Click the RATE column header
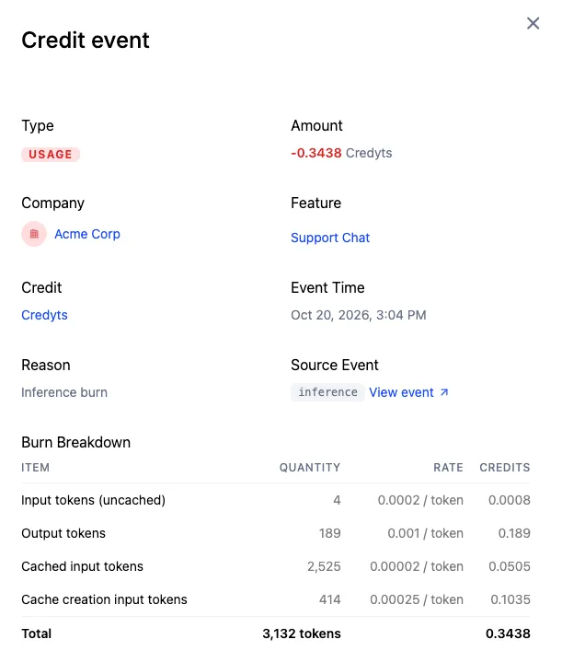Screen dimensions: 562x651 (448, 468)
